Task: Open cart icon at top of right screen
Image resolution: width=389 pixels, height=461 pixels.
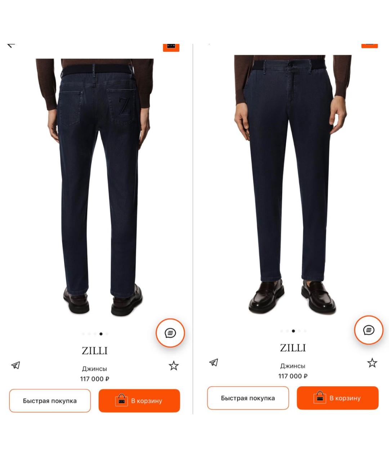Action: point(370,45)
